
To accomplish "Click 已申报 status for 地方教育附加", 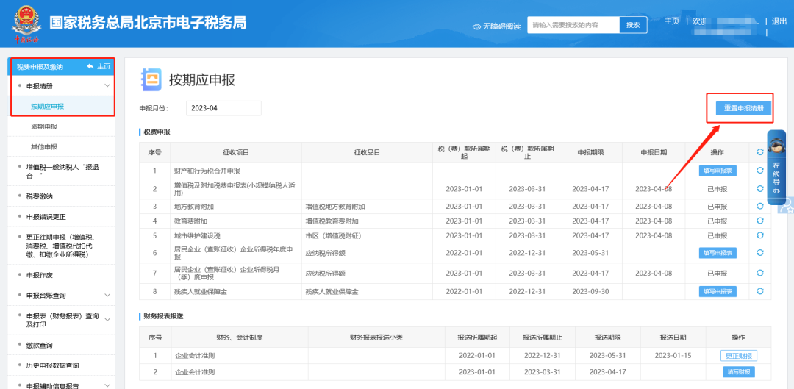I will click(717, 206).
